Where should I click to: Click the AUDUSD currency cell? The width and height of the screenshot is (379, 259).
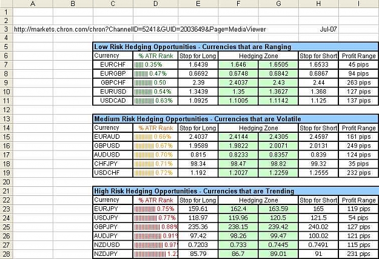click(113, 155)
